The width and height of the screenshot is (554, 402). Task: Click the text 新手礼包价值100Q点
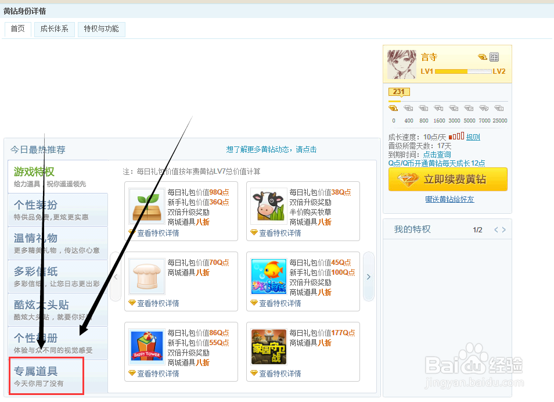tap(322, 272)
